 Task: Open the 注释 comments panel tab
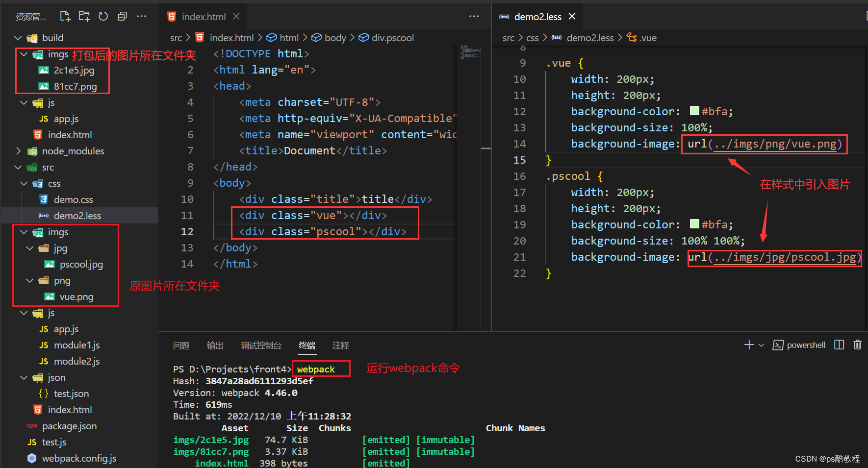(x=341, y=345)
